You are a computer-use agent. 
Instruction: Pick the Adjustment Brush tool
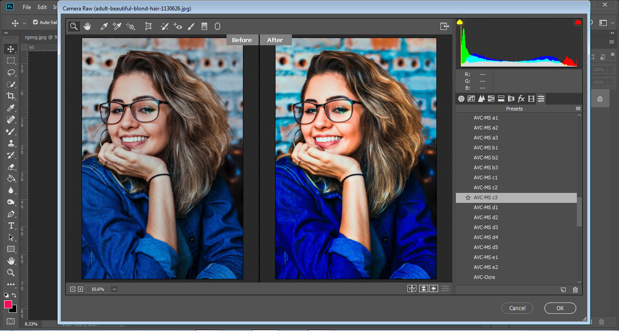pos(191,27)
